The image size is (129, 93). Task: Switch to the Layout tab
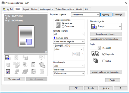click(26, 9)
